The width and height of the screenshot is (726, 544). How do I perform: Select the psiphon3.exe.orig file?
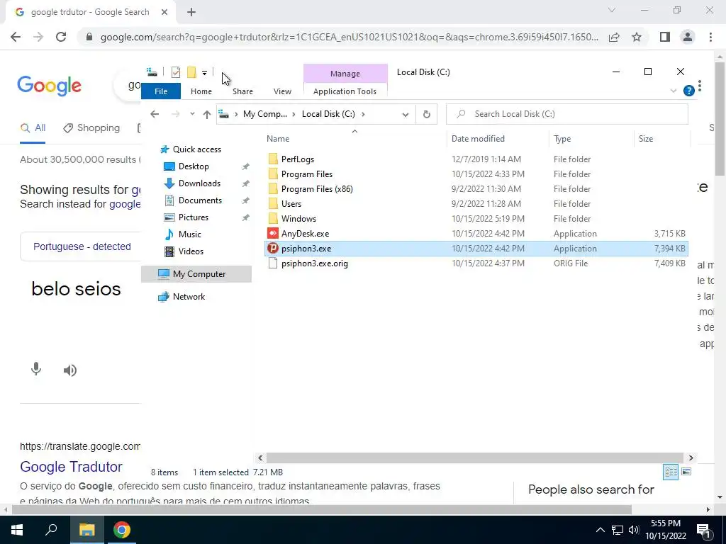[314, 263]
